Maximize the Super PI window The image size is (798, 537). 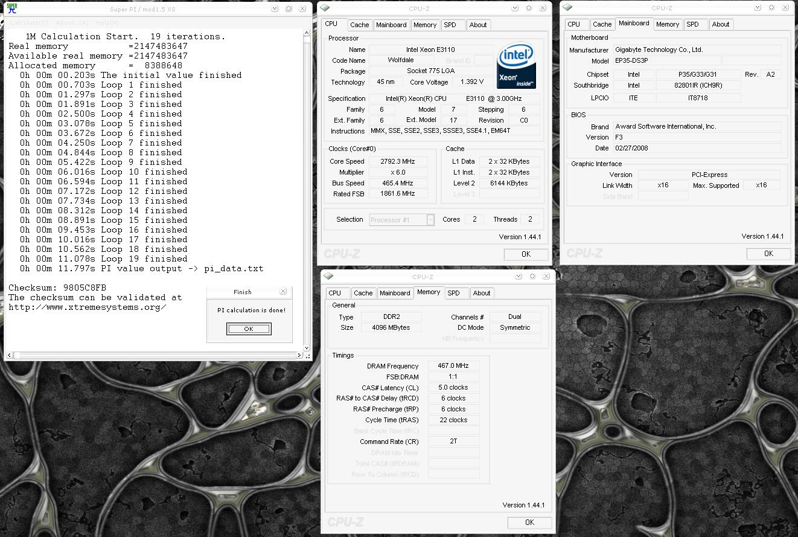(x=289, y=8)
